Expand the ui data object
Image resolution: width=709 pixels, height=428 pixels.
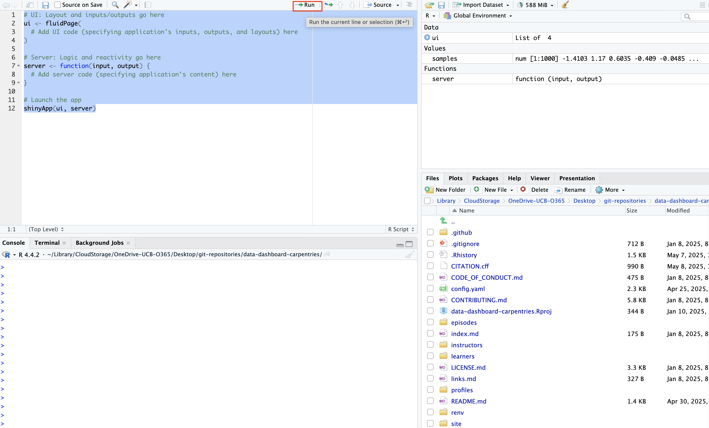[427, 37]
